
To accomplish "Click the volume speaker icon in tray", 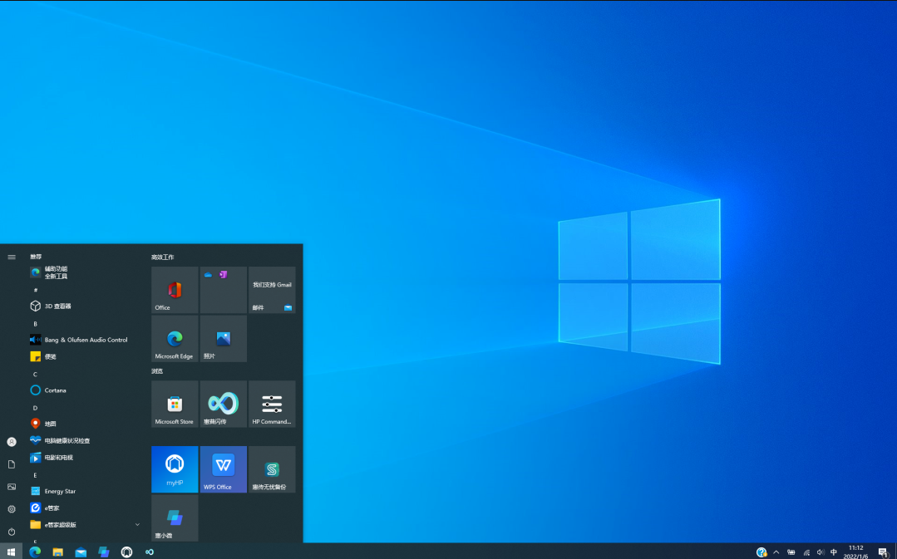I will [821, 552].
